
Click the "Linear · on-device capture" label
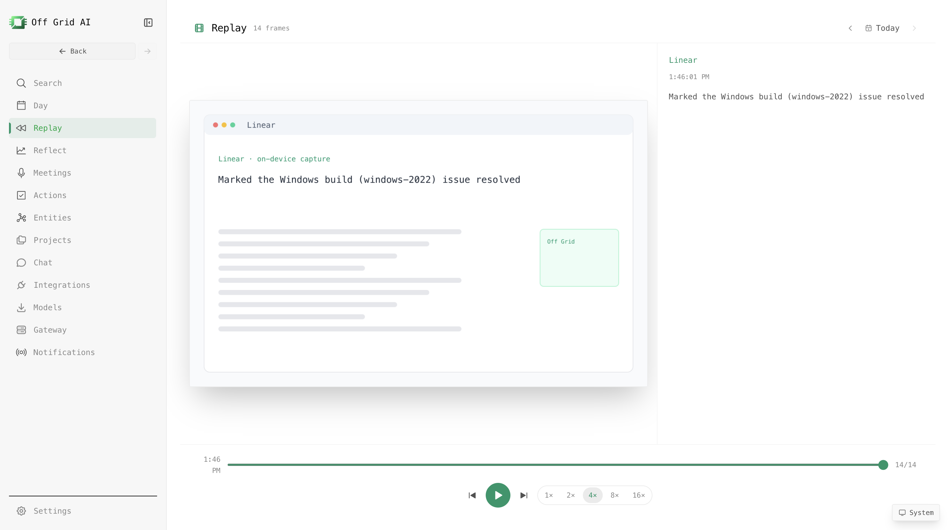274,159
